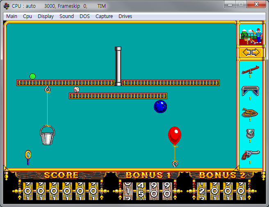Click the metal bucket
The height and width of the screenshot is (207, 269).
pos(47,135)
